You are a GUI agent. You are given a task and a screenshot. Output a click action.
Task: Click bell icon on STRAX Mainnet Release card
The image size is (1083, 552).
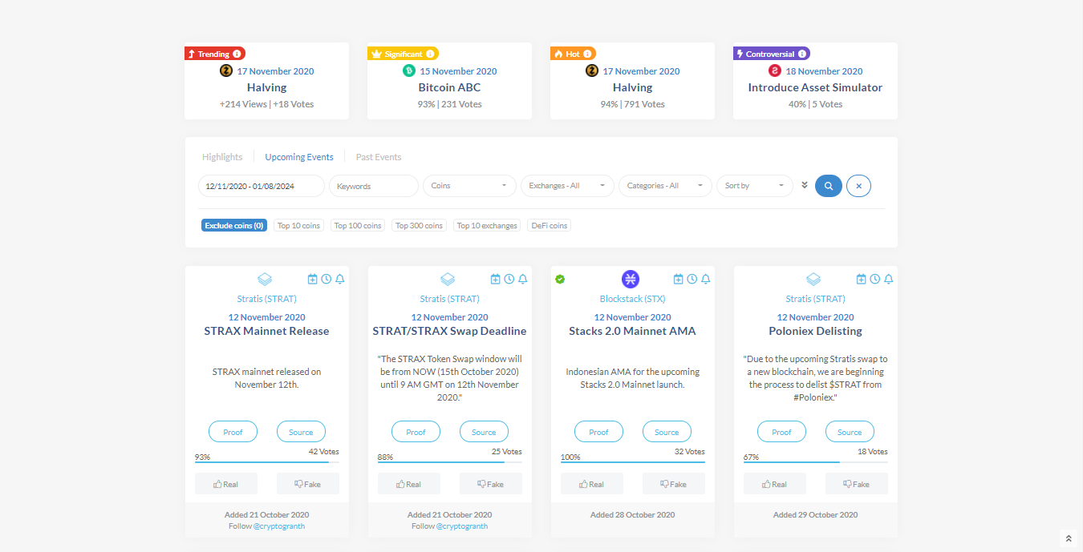pyautogui.click(x=339, y=279)
